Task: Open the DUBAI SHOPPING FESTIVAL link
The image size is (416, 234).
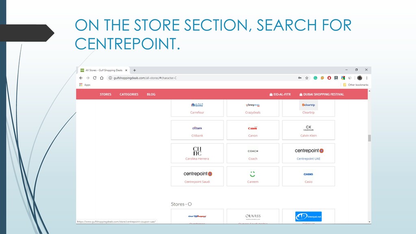Action: 322,94
